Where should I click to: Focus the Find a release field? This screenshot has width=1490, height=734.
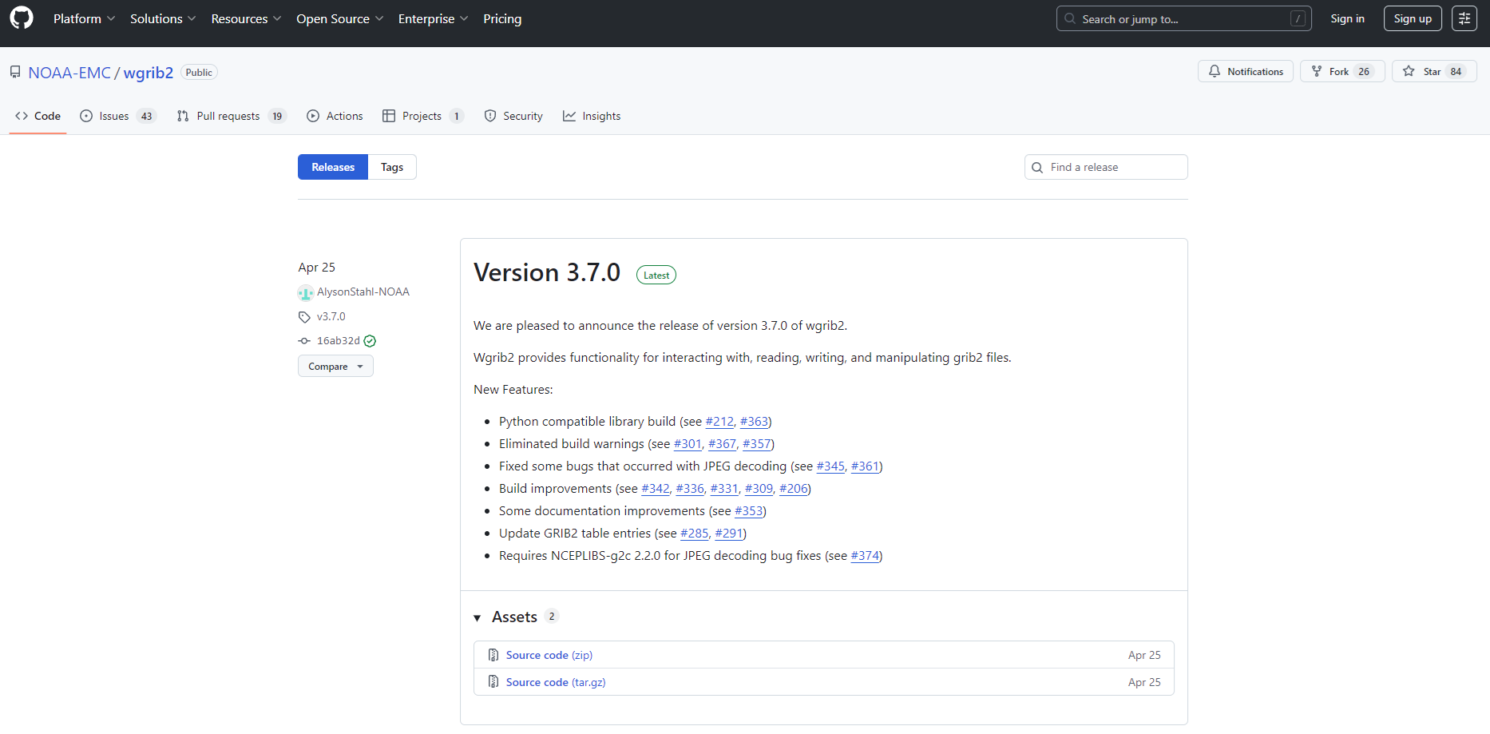(x=1106, y=167)
